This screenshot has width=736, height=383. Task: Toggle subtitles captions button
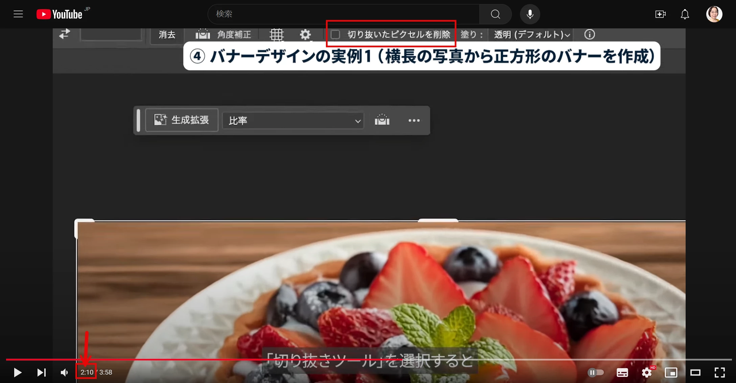pos(622,372)
